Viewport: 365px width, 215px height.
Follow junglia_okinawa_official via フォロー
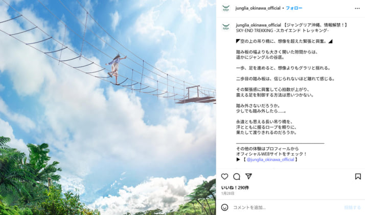[294, 8]
